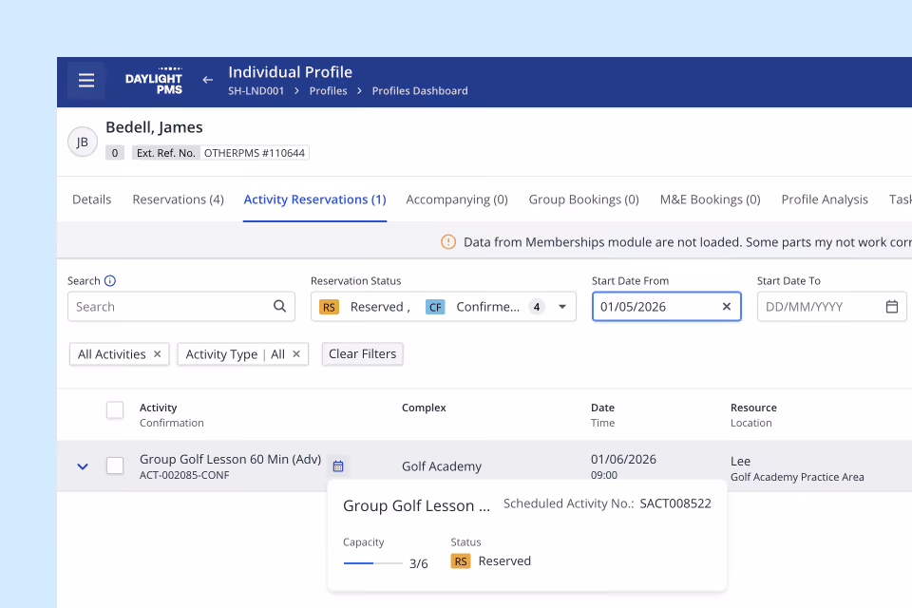Viewport: 912px width, 608px height.
Task: Click the Activity column header
Action: pos(159,408)
